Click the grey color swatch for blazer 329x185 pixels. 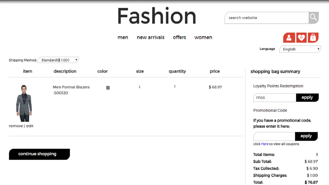pyautogui.click(x=108, y=88)
